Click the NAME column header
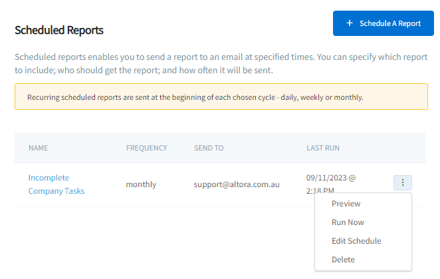This screenshot has height=279, width=440. pos(38,148)
